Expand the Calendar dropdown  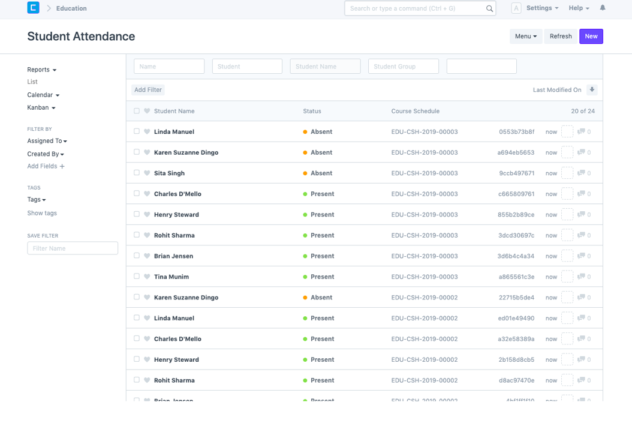[43, 95]
